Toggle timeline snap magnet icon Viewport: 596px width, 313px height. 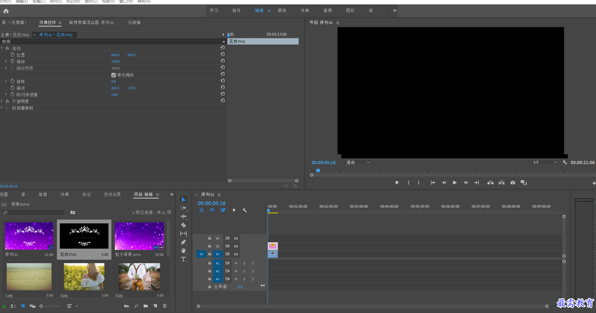pyautogui.click(x=212, y=210)
